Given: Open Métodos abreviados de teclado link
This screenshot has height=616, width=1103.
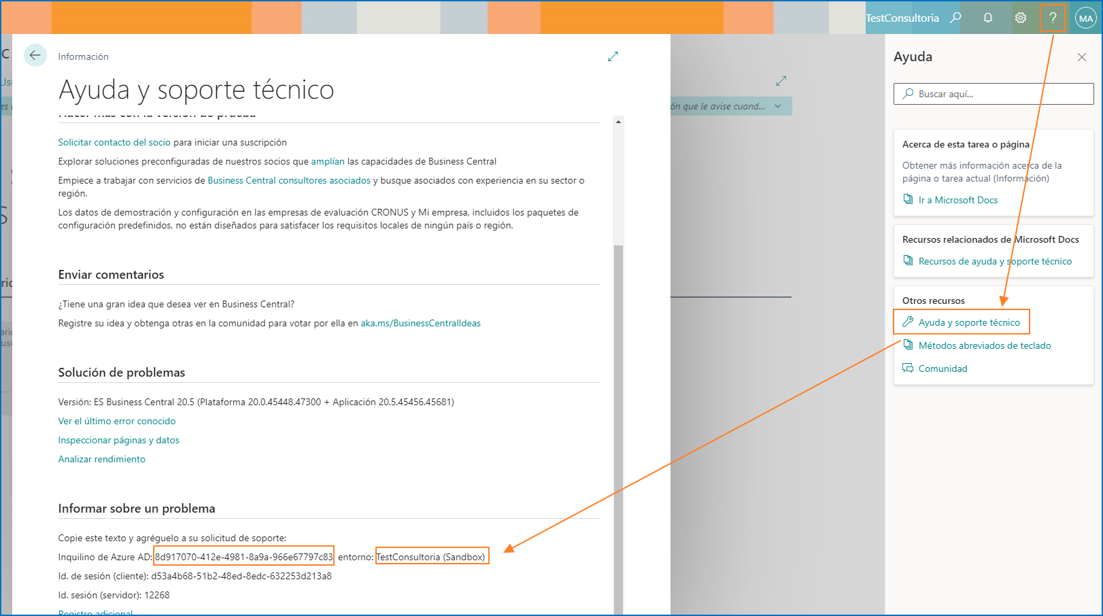Looking at the screenshot, I should coord(985,345).
